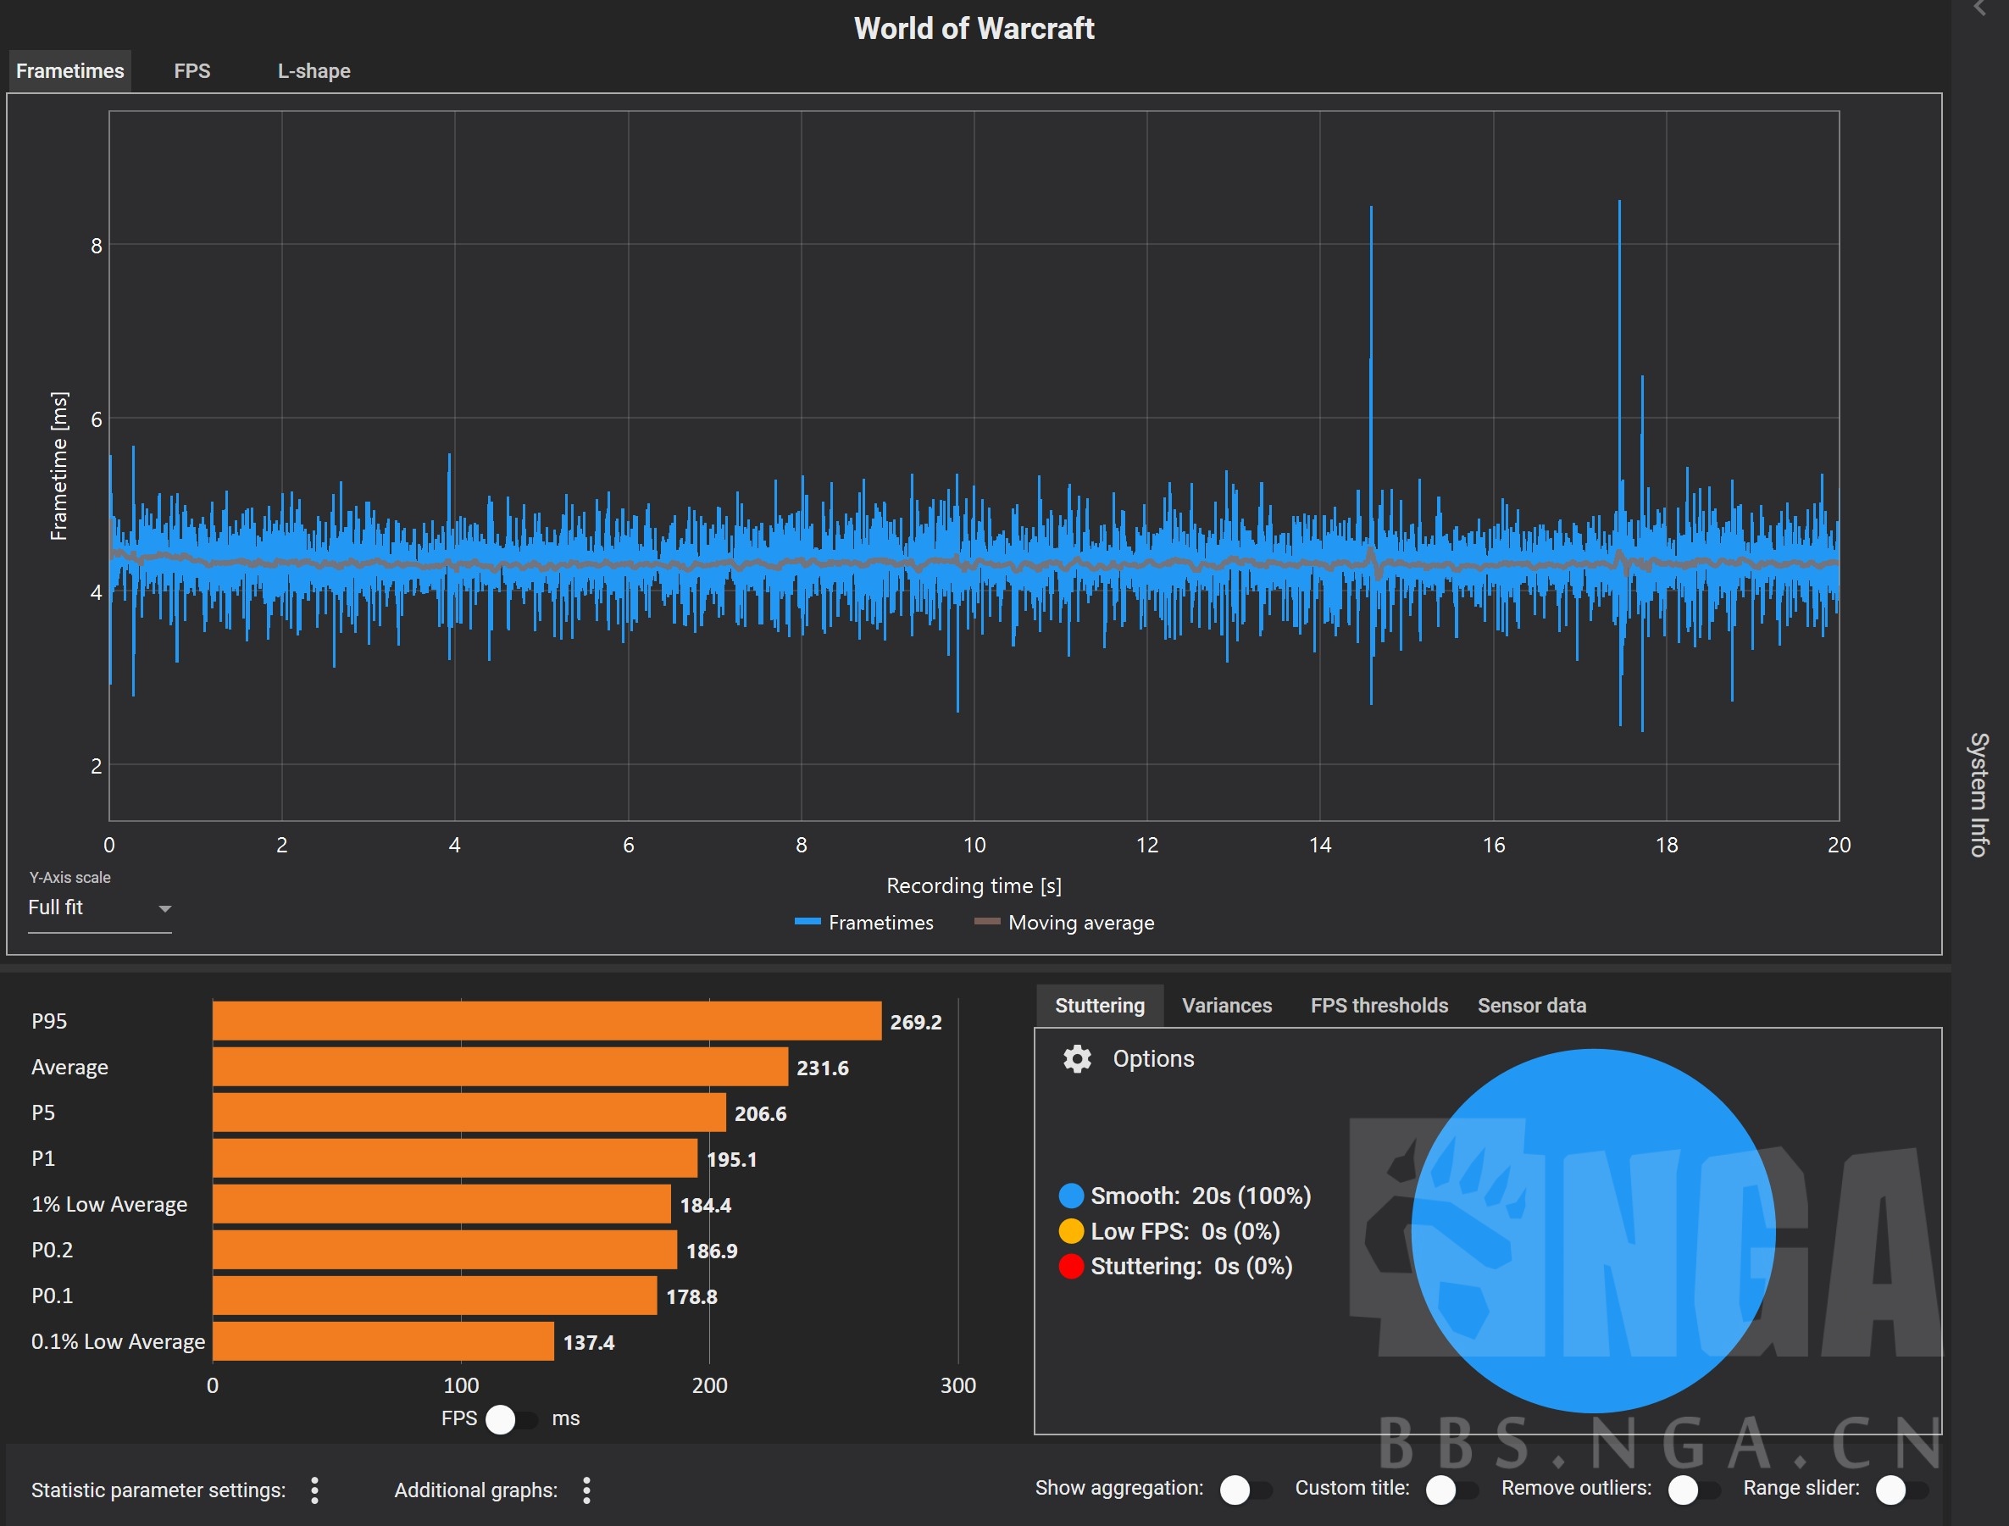Open the Variances tab
This screenshot has height=1526, width=2009.
(x=1226, y=1006)
